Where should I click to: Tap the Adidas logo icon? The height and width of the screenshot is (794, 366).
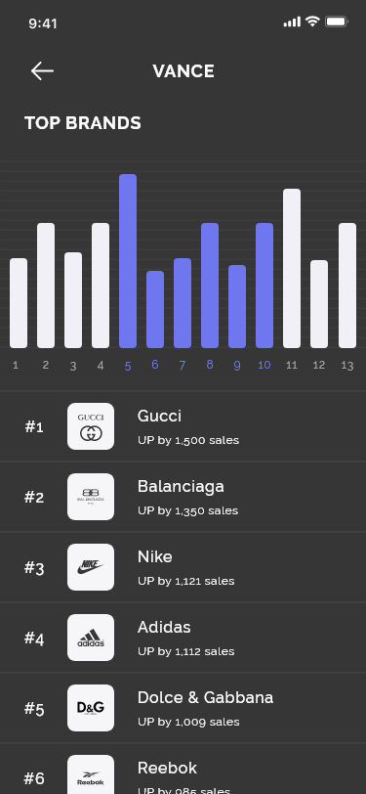[x=91, y=638]
